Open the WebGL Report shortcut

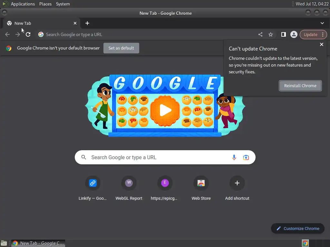(129, 188)
